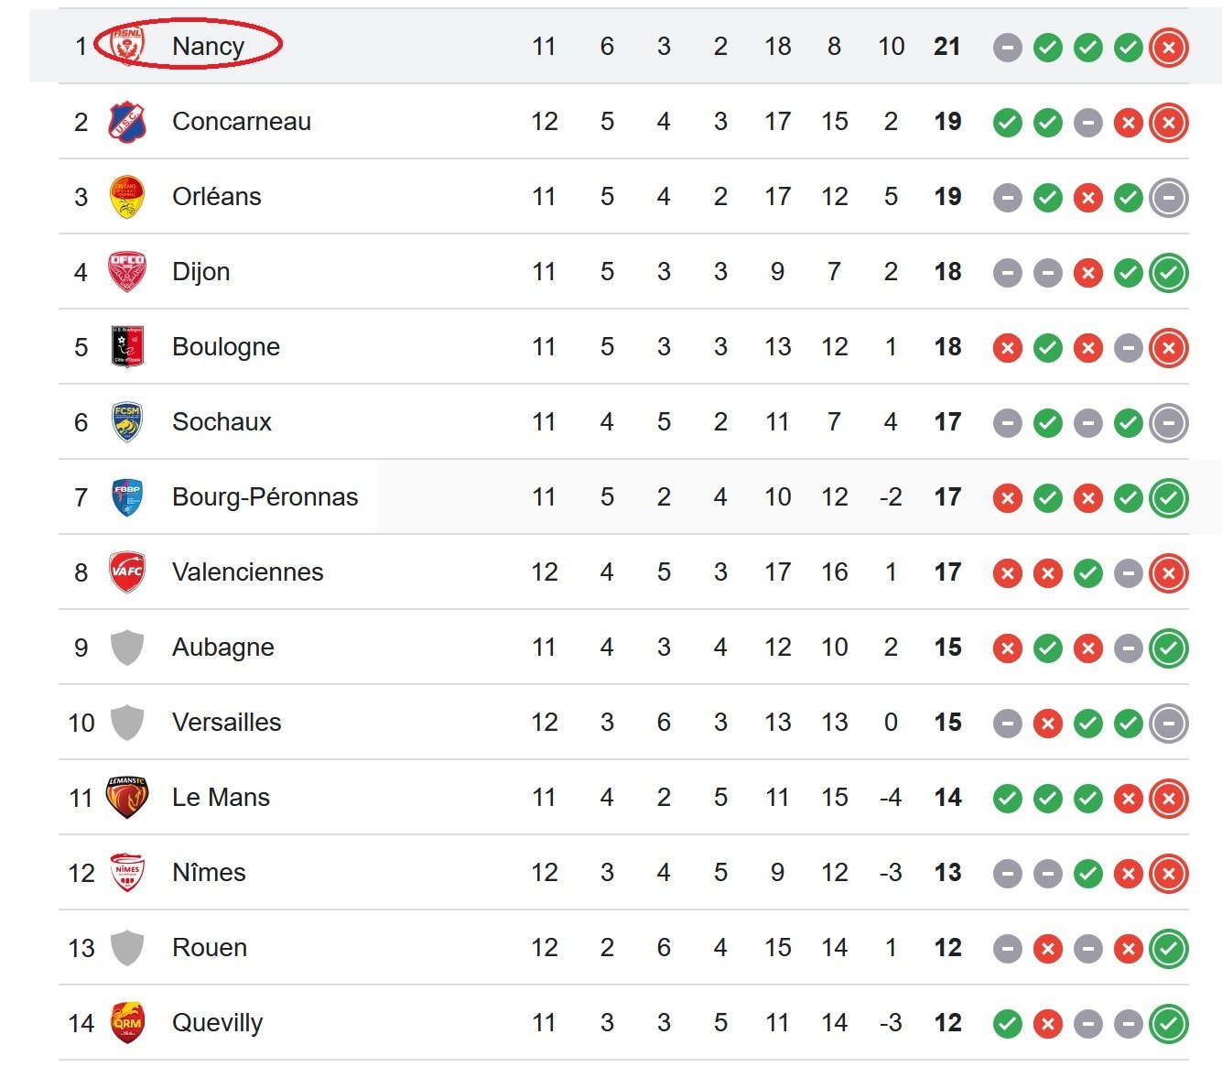The width and height of the screenshot is (1222, 1067).
Task: Click the Rouen team name
Action: tap(210, 947)
